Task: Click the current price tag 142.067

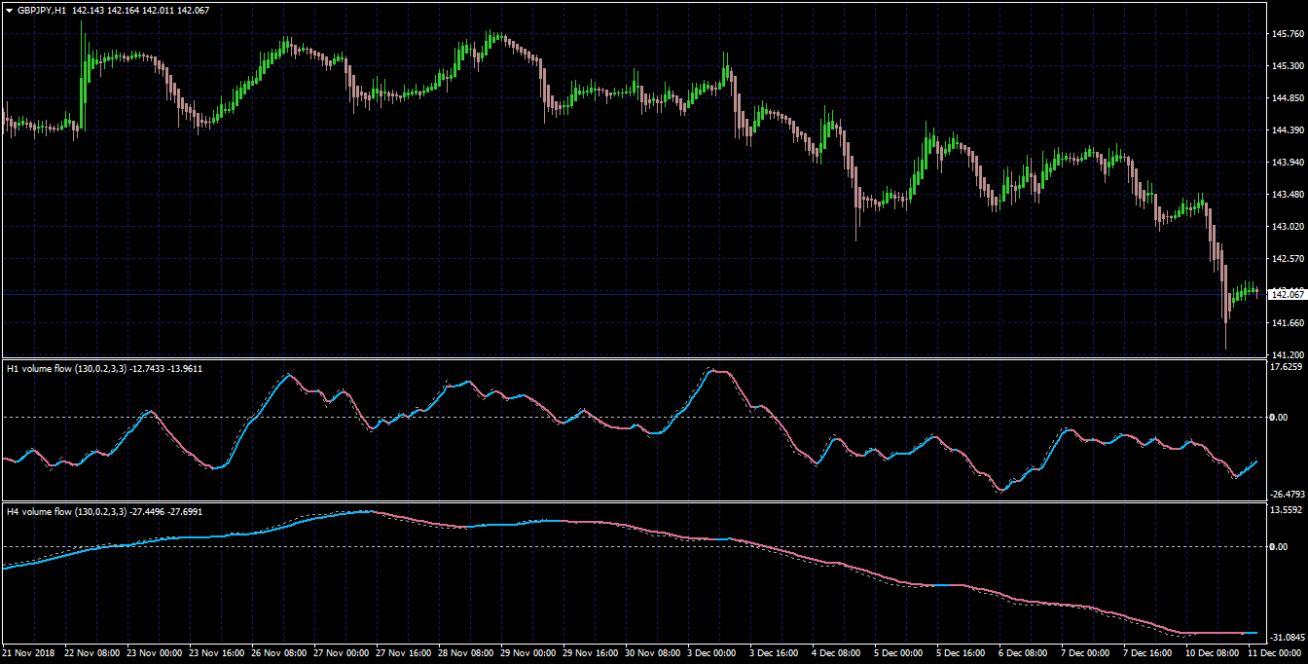Action: tap(1288, 294)
